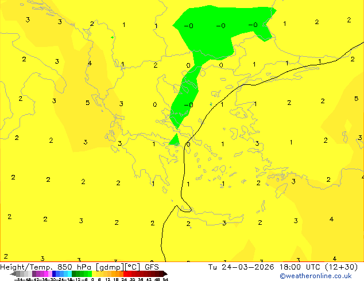Select the magenta swatch in the temperature legend
364x281 pixels.
pyautogui.click(x=46, y=274)
